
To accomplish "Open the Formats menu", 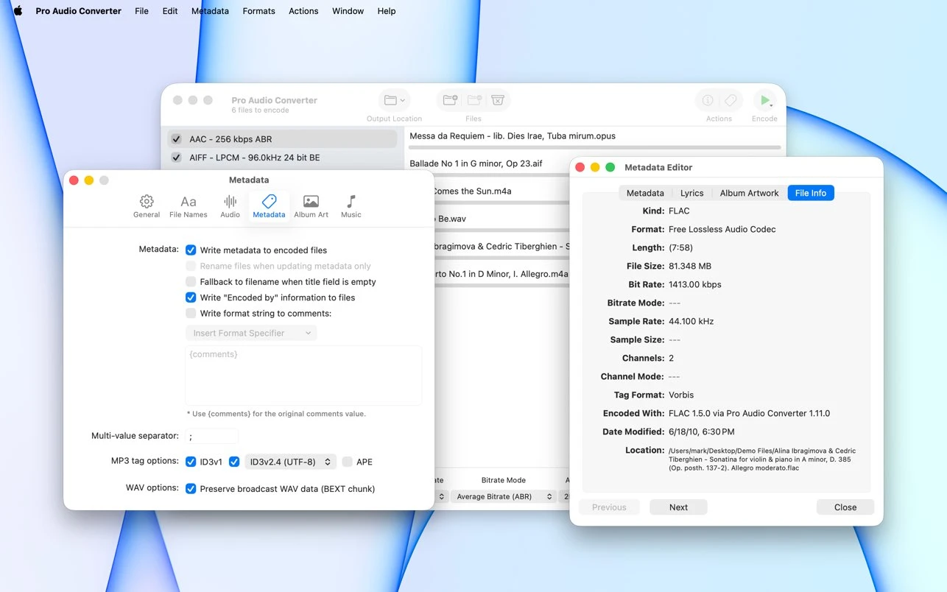I will click(x=258, y=11).
